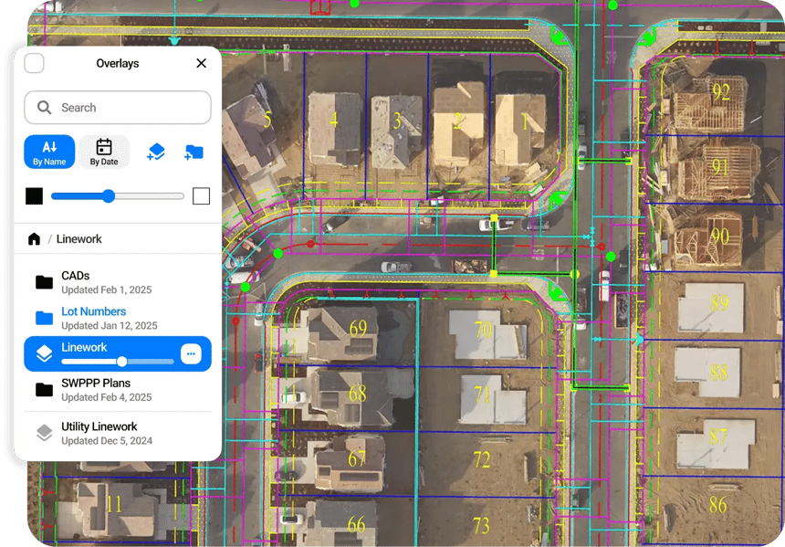The height and width of the screenshot is (547, 785).
Task: Expand the SWPPP Plans folder
Action: pyautogui.click(x=95, y=390)
